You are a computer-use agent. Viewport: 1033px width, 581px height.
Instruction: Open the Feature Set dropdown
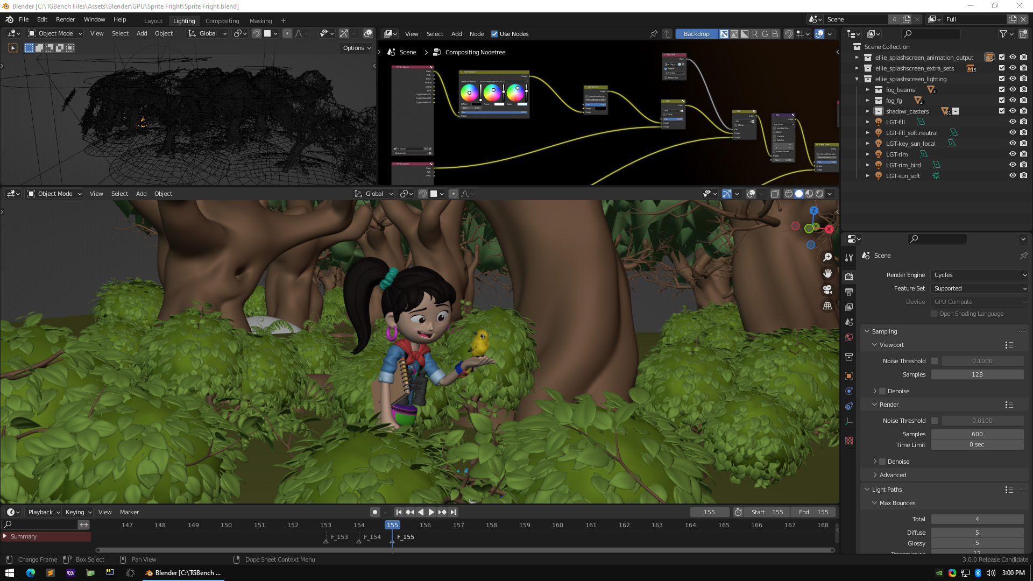(980, 288)
